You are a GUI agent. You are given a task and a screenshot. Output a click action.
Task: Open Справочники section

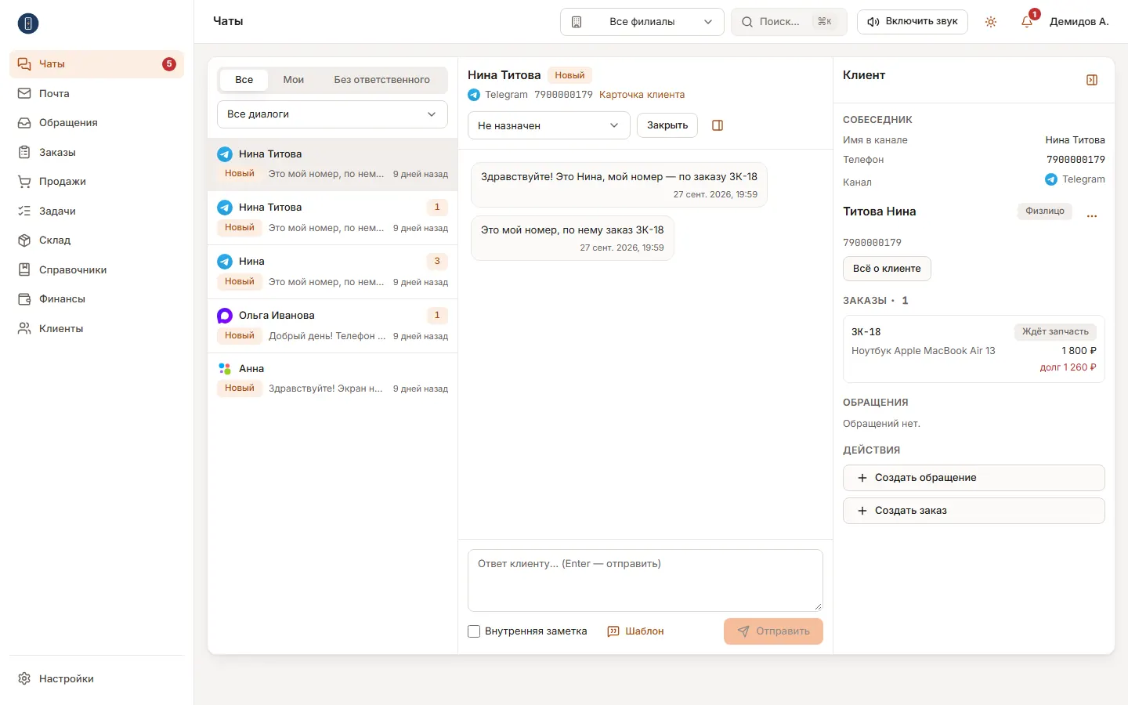[x=96, y=270]
